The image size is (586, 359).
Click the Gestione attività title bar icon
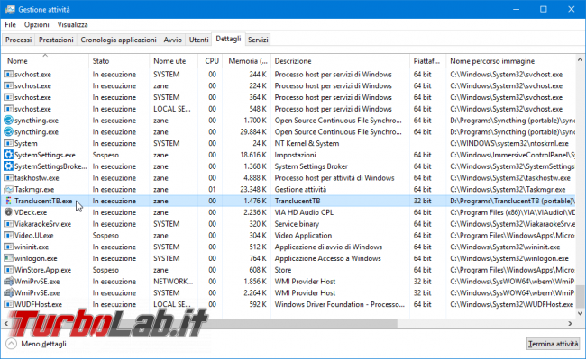coord(10,9)
